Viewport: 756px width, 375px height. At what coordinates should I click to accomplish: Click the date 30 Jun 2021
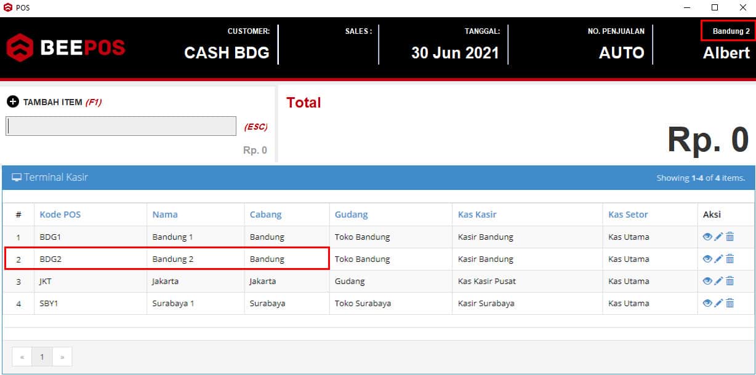click(455, 53)
